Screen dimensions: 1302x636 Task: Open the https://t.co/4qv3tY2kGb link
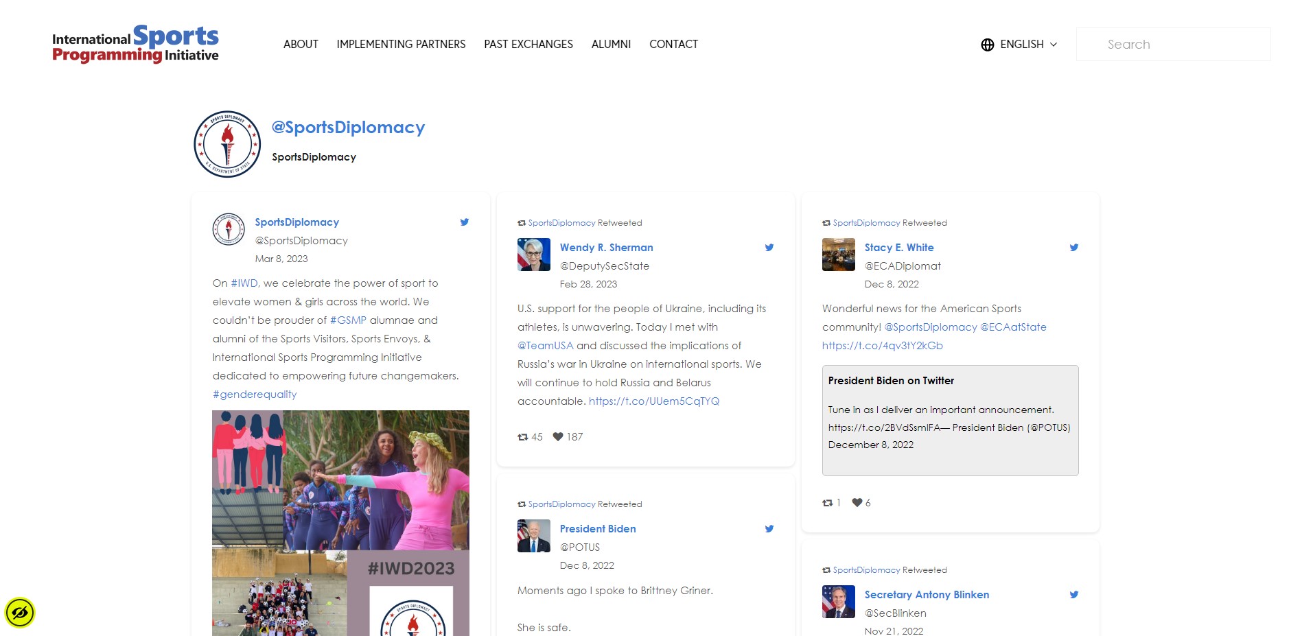point(883,346)
